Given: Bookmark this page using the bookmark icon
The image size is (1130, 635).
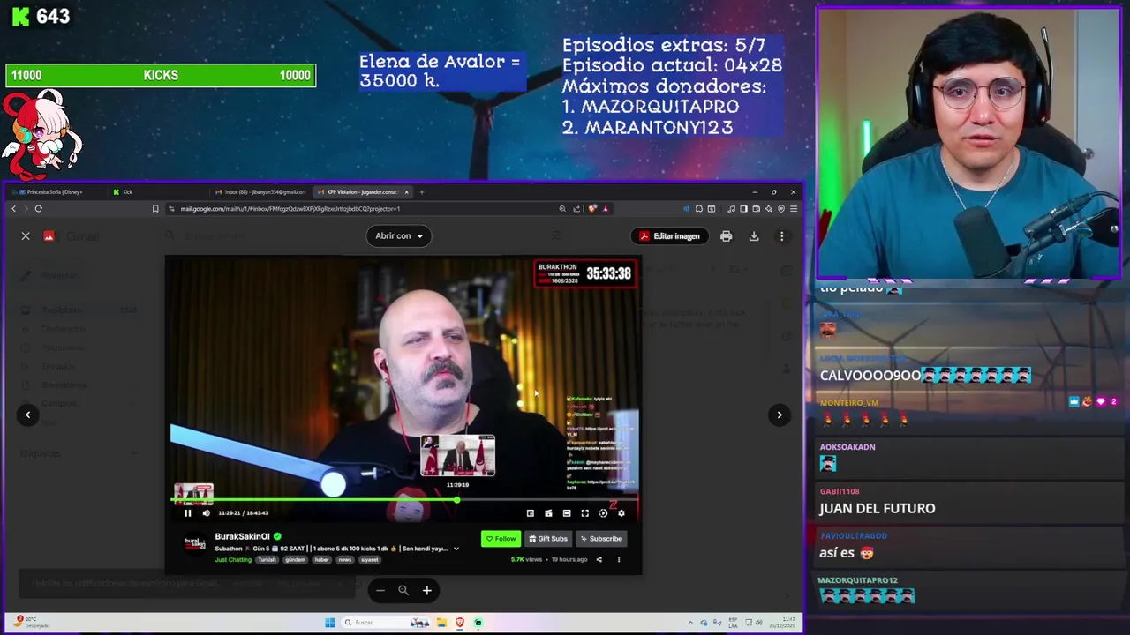Looking at the screenshot, I should tap(155, 208).
